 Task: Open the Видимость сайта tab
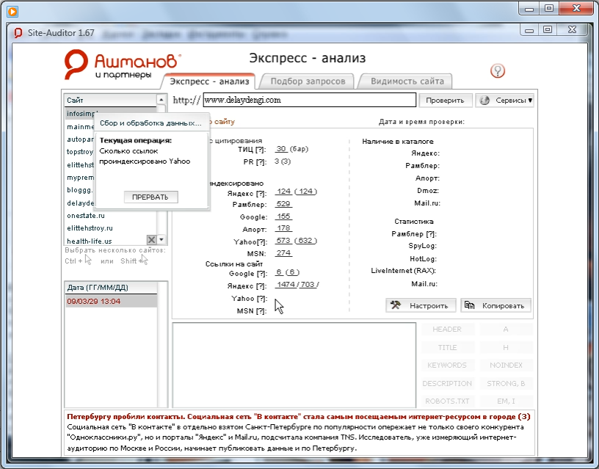[x=407, y=81]
